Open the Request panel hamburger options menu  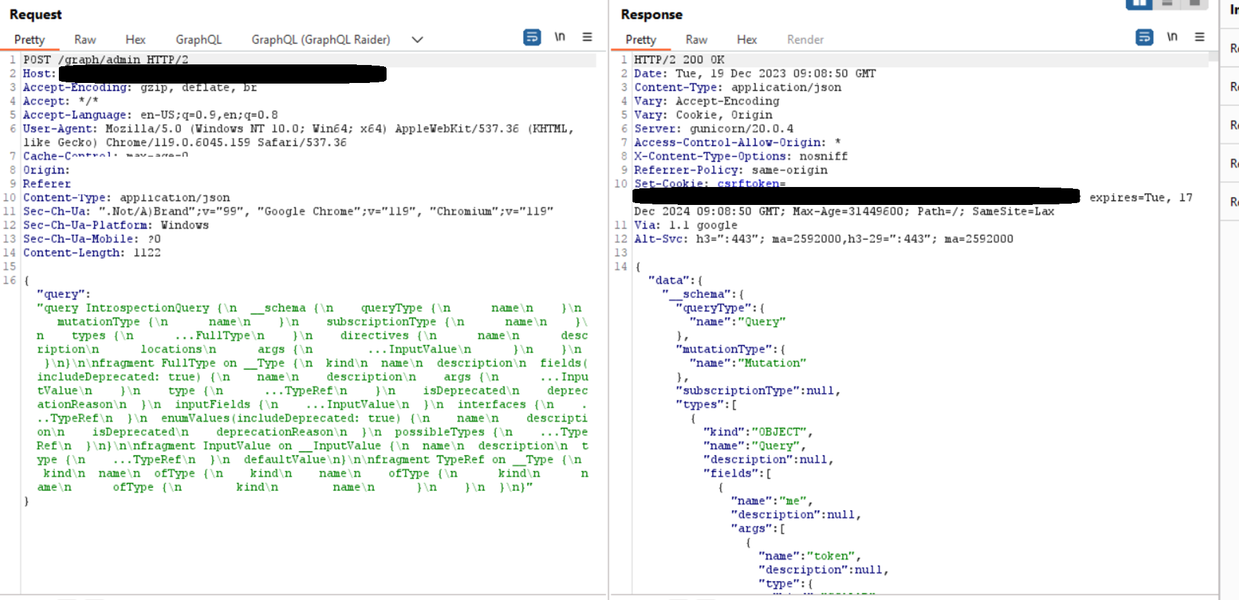point(587,37)
